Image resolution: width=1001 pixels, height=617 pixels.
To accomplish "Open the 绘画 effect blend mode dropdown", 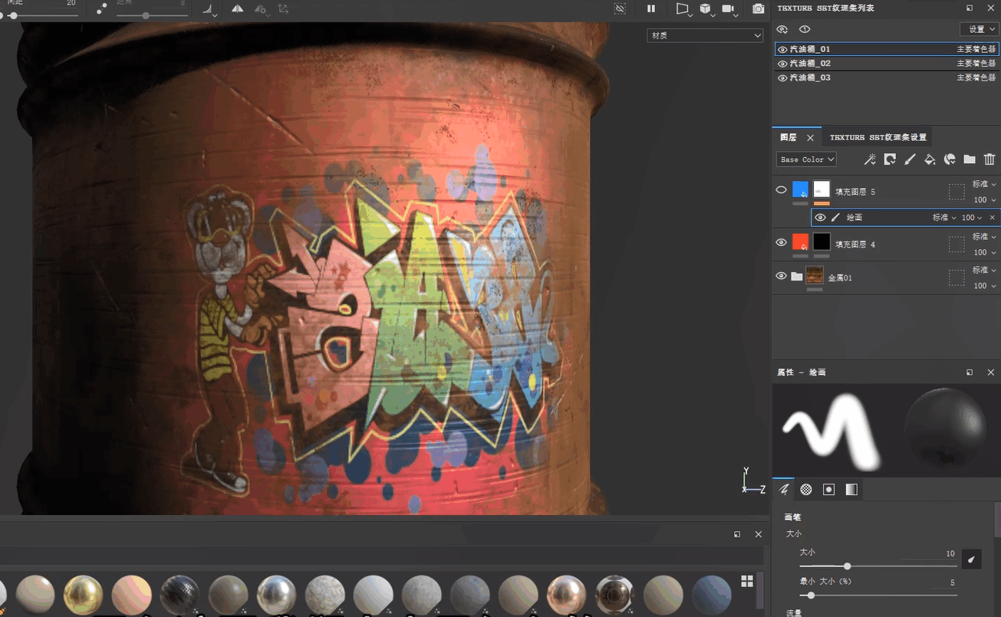I will click(945, 218).
